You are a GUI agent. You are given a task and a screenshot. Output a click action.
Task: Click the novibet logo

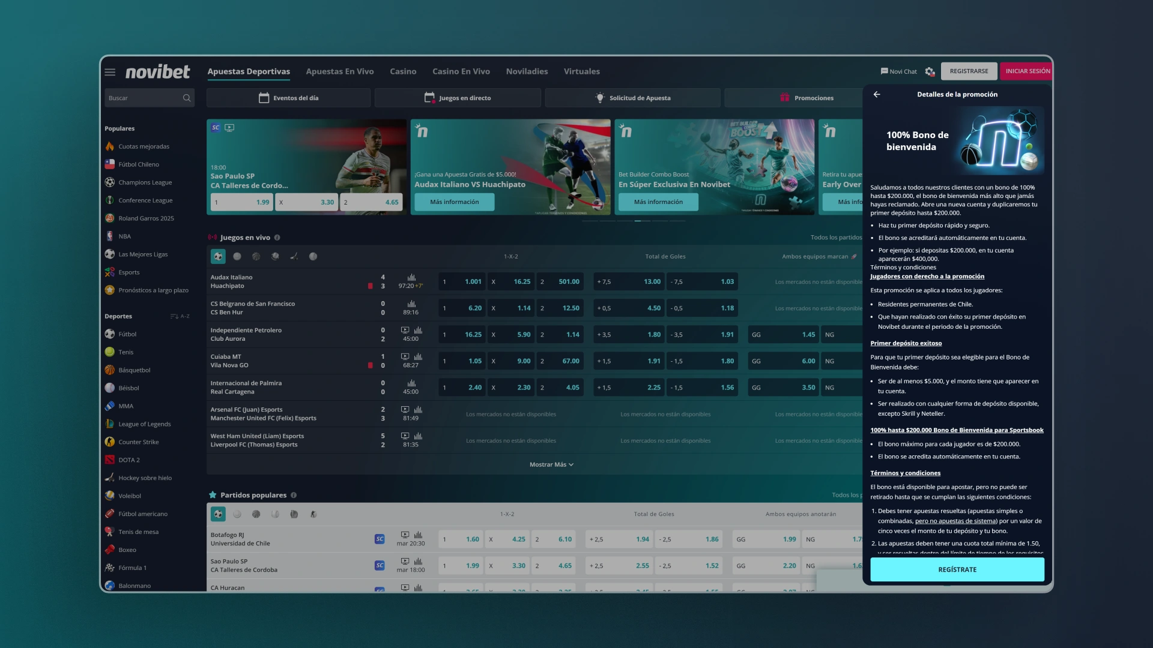[x=157, y=71]
